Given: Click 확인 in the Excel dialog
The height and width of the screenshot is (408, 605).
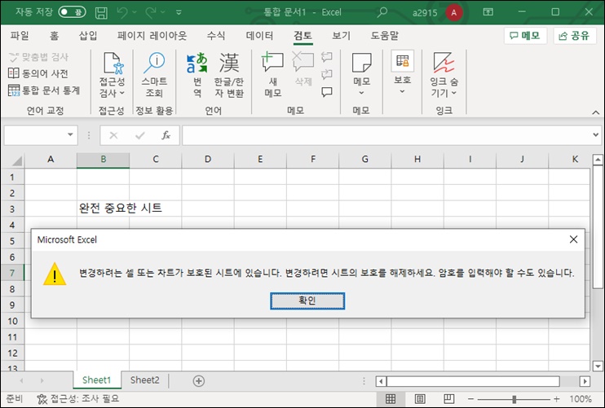Looking at the screenshot, I should point(307,301).
